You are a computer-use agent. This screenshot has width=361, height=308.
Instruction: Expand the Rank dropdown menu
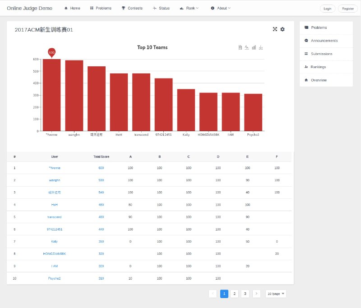coord(189,8)
